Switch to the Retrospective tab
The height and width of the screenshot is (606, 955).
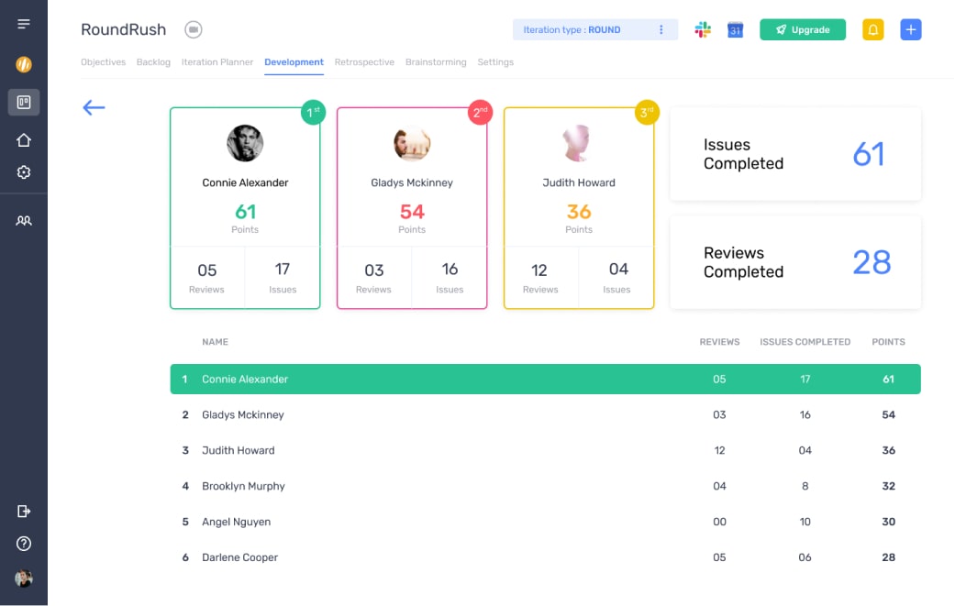click(x=364, y=62)
